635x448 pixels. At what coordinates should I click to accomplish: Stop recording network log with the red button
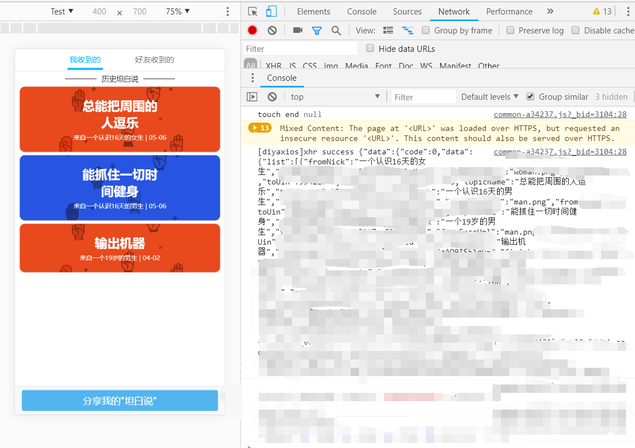coord(252,31)
